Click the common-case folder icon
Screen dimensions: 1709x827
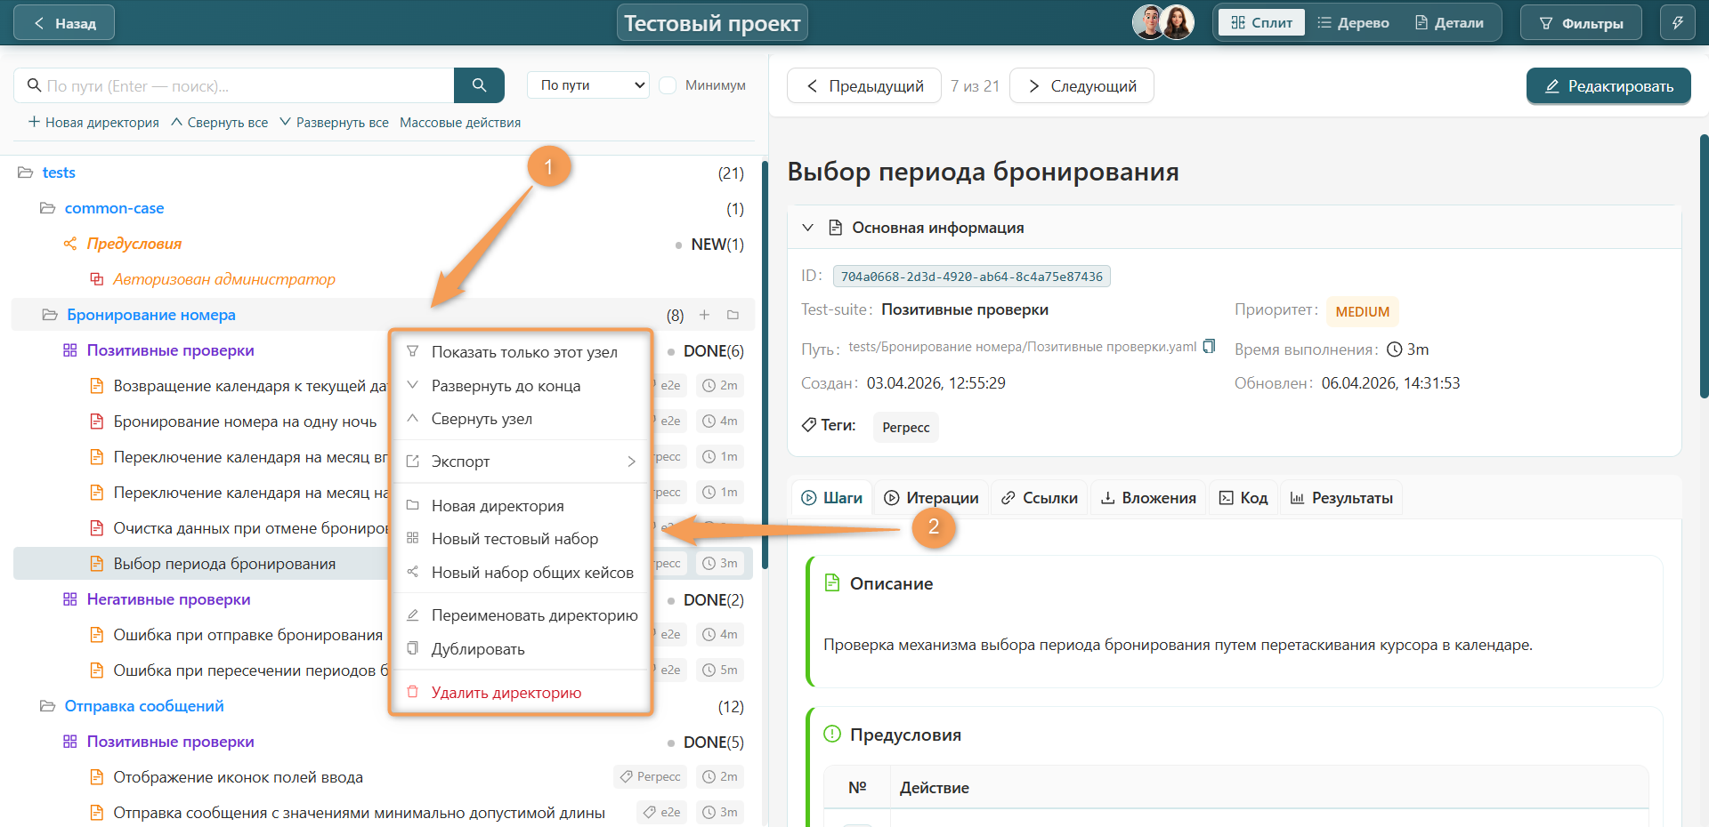pyautogui.click(x=48, y=208)
